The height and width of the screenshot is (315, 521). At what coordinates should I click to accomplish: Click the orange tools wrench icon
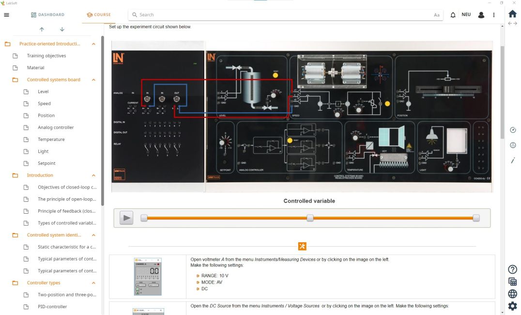(x=302, y=247)
